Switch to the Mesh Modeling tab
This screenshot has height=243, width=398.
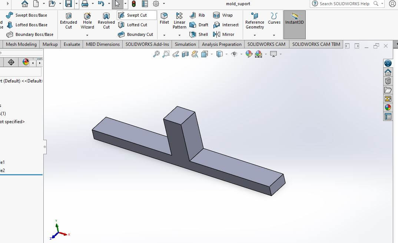21,44
